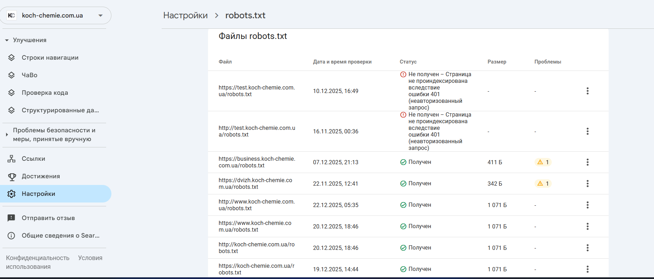This screenshot has height=279, width=654.
Task: Open more options for http://test.koch-chemie.com.ua/robots.txt
Action: (588, 131)
